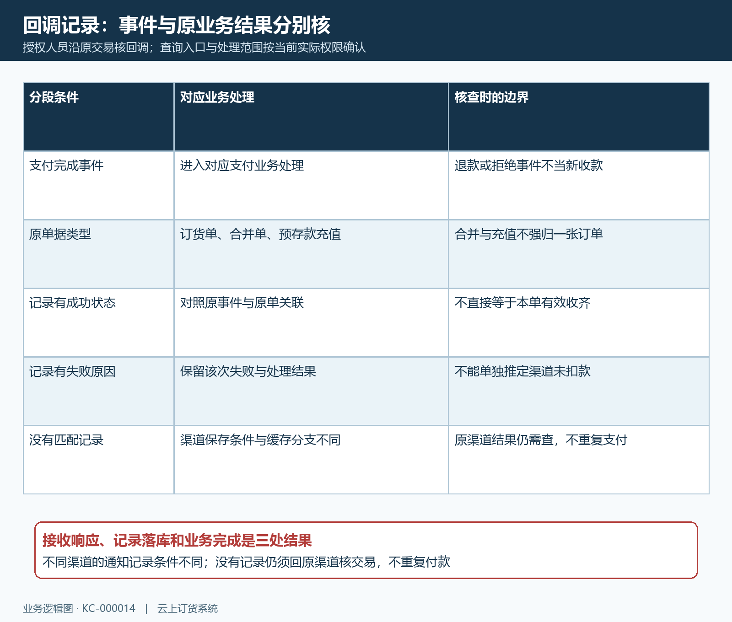Select the cell 退款或拒绝事件不当新收款
Screen dimensions: 732x622
pyautogui.click(x=579, y=185)
